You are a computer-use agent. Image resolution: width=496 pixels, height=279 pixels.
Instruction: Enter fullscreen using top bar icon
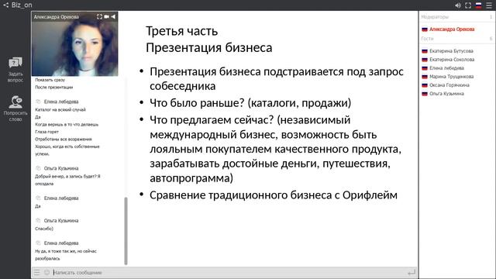point(468,5)
